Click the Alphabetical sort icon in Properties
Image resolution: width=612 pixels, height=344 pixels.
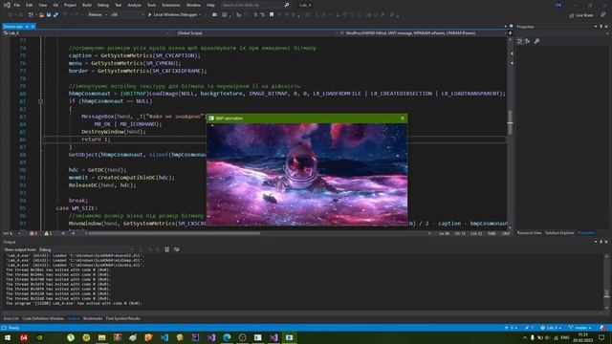[x=527, y=41]
